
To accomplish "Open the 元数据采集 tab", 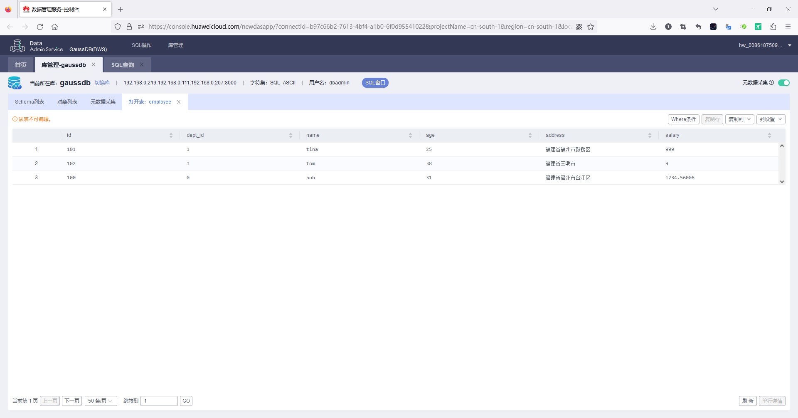I will click(x=103, y=102).
